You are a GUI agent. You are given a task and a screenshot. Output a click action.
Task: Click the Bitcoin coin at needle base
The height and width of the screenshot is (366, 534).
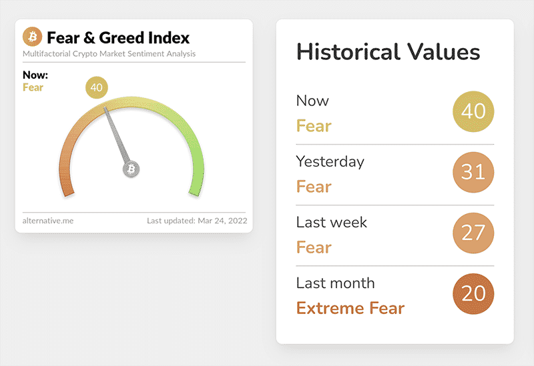[x=131, y=169]
